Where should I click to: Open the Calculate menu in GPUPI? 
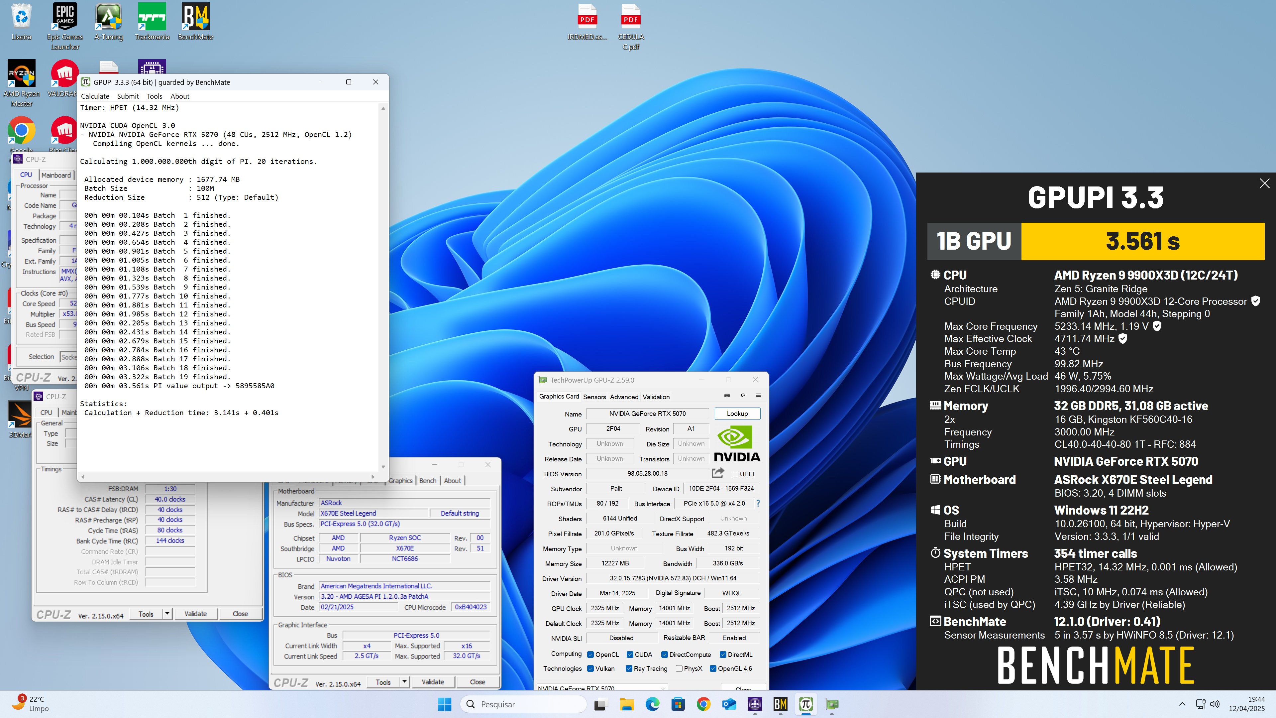click(95, 96)
